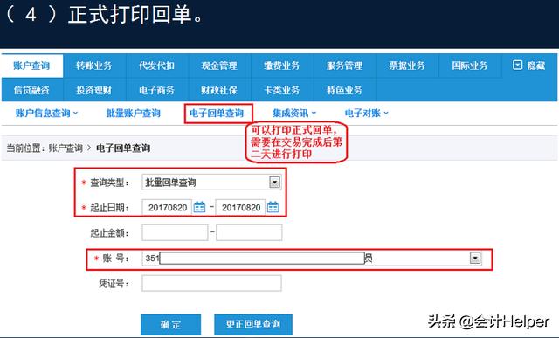Open the 账户查询 tab
Screen dimensions: 559x338
click(32, 66)
